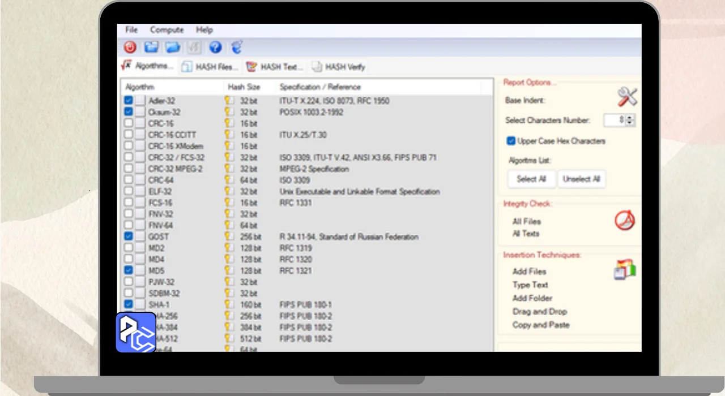Click the Add Folder link
This screenshot has height=396, width=725.
pos(532,298)
